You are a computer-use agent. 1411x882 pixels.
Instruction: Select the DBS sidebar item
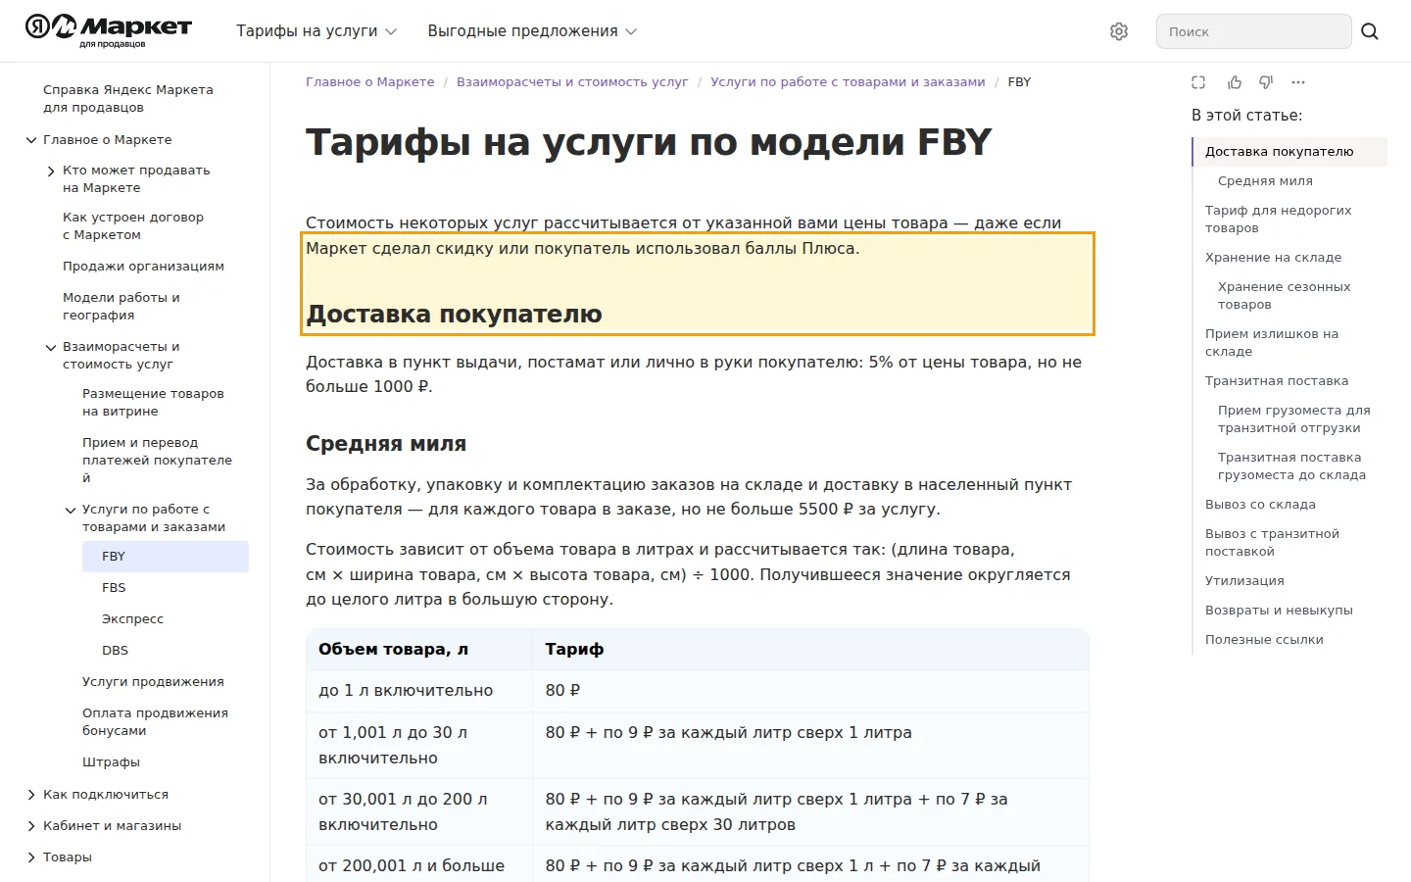pos(115,651)
